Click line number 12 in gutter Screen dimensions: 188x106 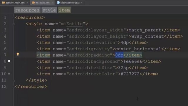point(4,86)
